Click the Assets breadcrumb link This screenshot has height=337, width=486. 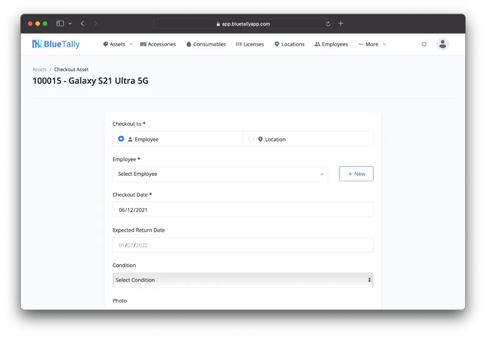tap(39, 69)
